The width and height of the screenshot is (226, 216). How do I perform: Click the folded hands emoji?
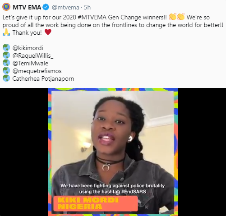pos(6,32)
